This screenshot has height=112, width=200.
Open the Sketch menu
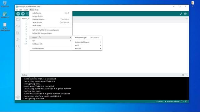pyautogui.click(x=26, y=10)
